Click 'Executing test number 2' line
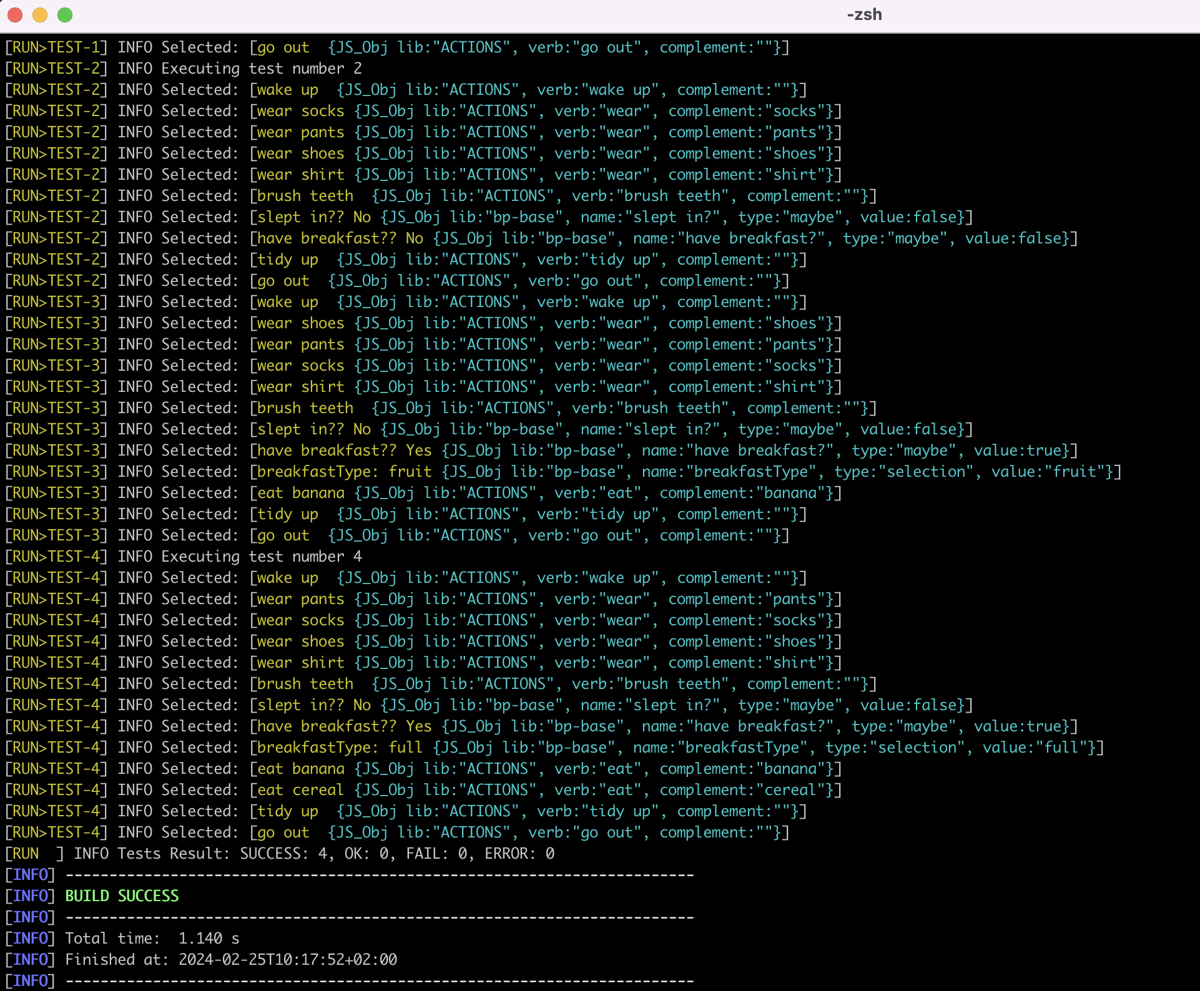The width and height of the screenshot is (1200, 991). click(x=184, y=69)
